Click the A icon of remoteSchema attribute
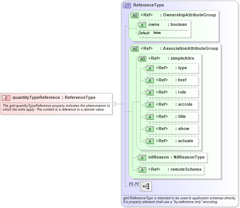The image size is (240, 208). pos(142,170)
